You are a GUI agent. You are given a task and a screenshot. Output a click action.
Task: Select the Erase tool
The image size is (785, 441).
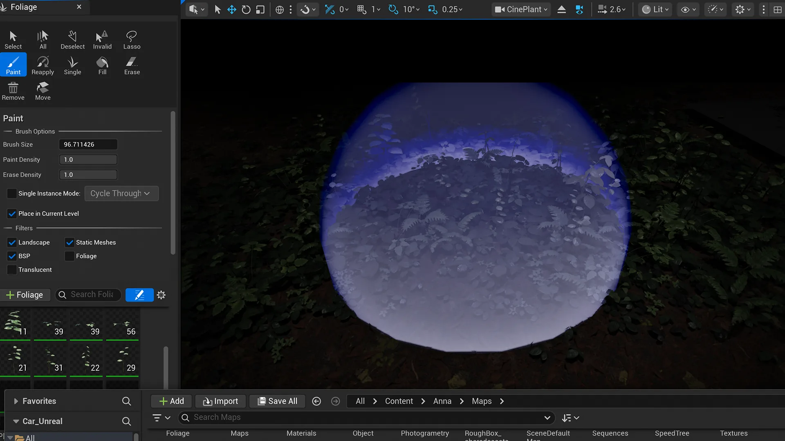132,65
